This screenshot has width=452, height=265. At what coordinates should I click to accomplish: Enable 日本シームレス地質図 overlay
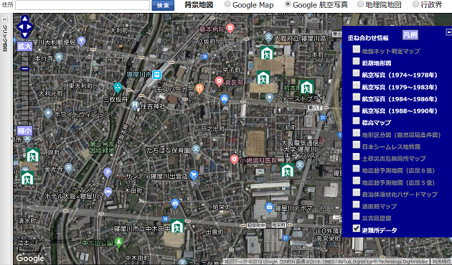coord(357,145)
